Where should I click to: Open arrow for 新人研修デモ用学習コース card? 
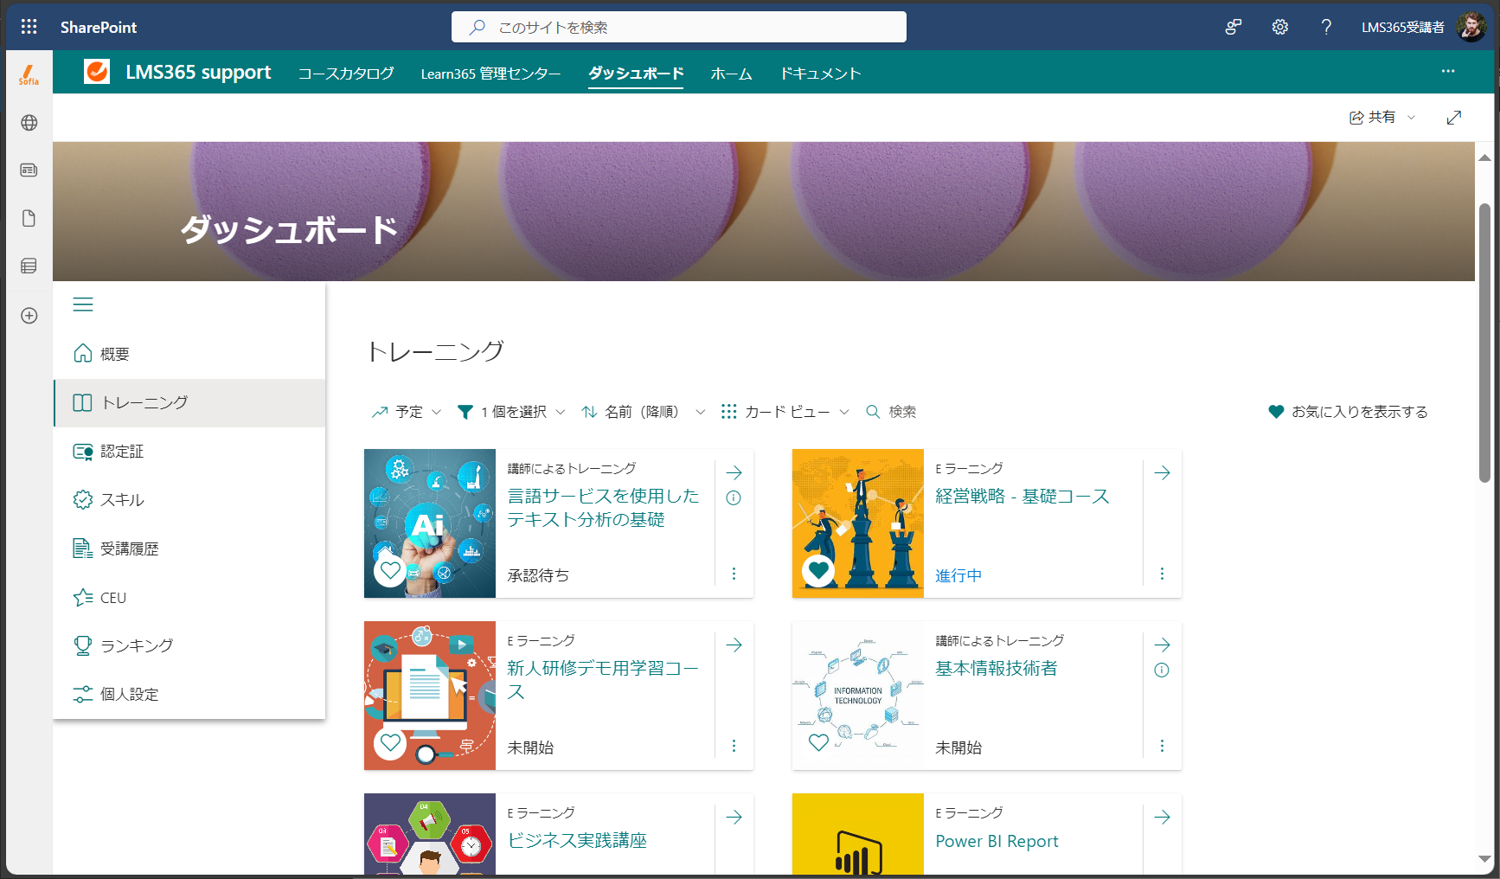(x=734, y=645)
